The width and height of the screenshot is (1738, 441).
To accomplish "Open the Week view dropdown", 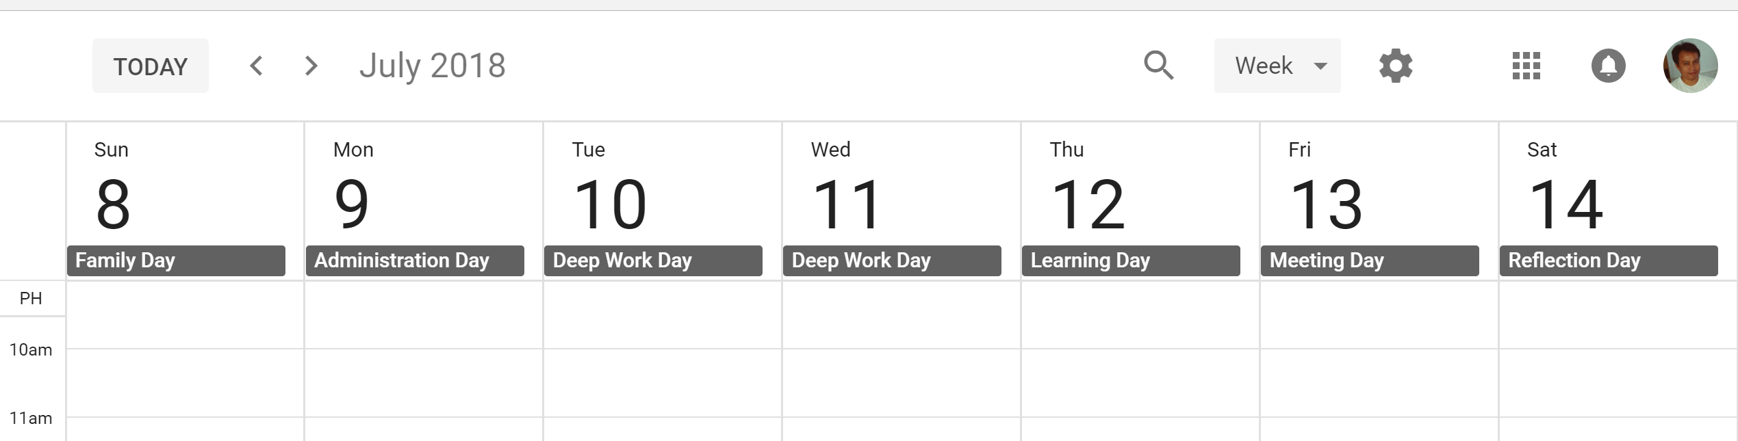I will [x=1263, y=66].
